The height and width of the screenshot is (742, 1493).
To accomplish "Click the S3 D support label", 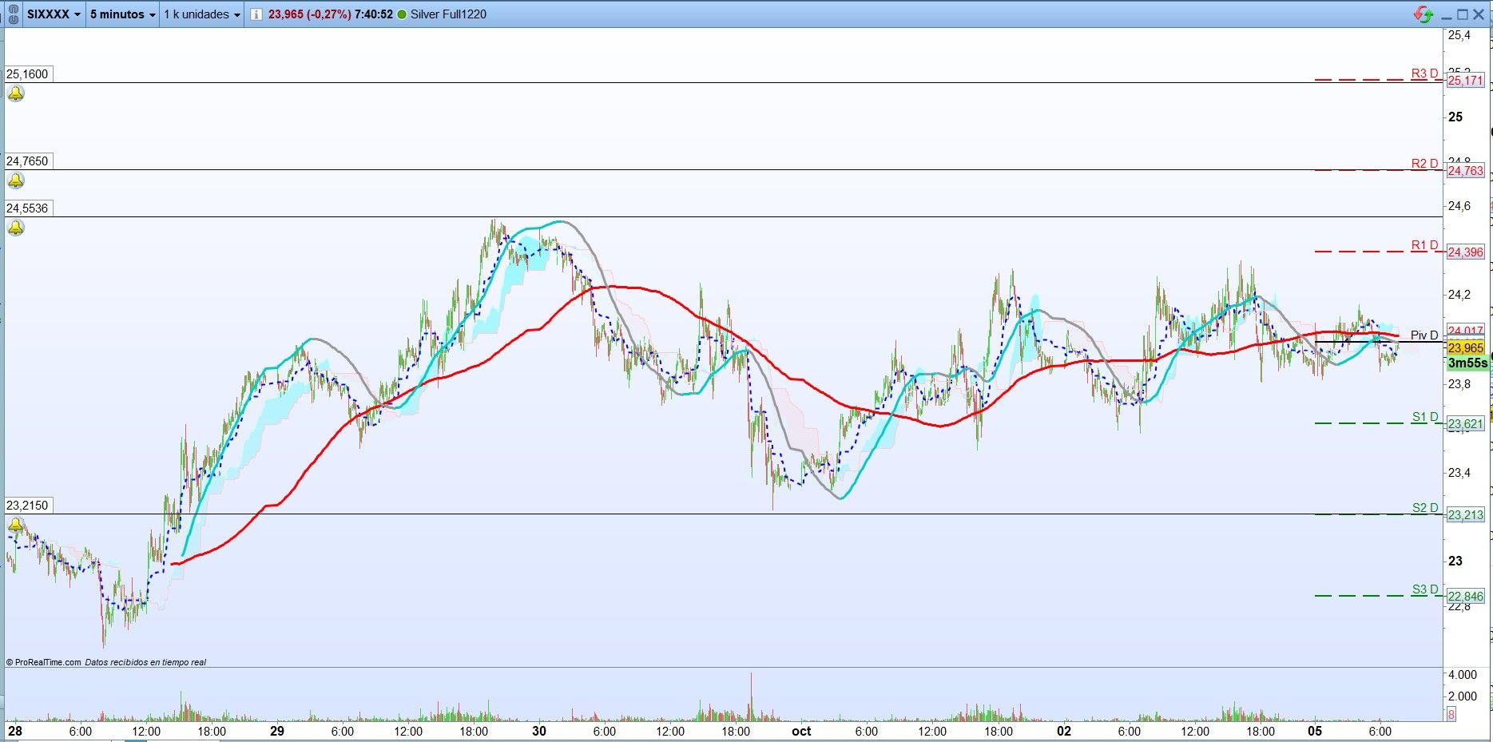I will coord(1425,589).
